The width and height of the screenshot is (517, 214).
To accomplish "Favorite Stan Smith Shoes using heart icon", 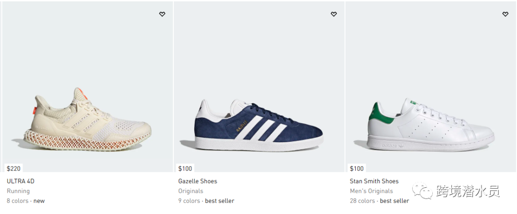I will coord(505,14).
